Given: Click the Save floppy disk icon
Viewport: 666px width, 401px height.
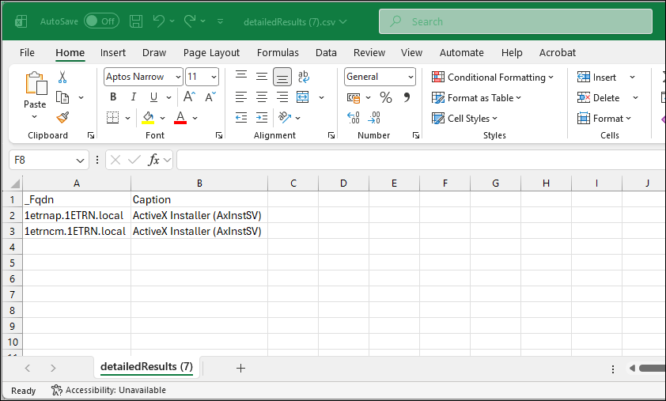Looking at the screenshot, I should [x=136, y=21].
